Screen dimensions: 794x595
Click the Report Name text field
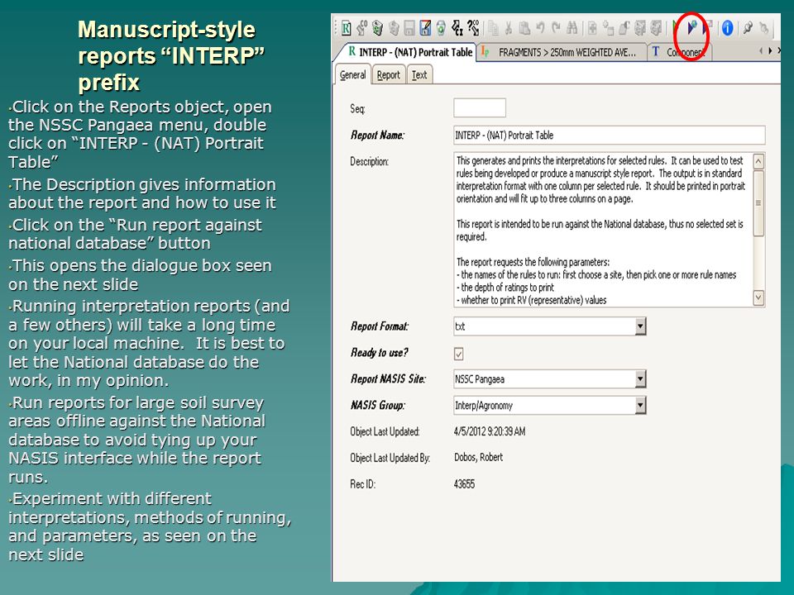pyautogui.click(x=610, y=135)
